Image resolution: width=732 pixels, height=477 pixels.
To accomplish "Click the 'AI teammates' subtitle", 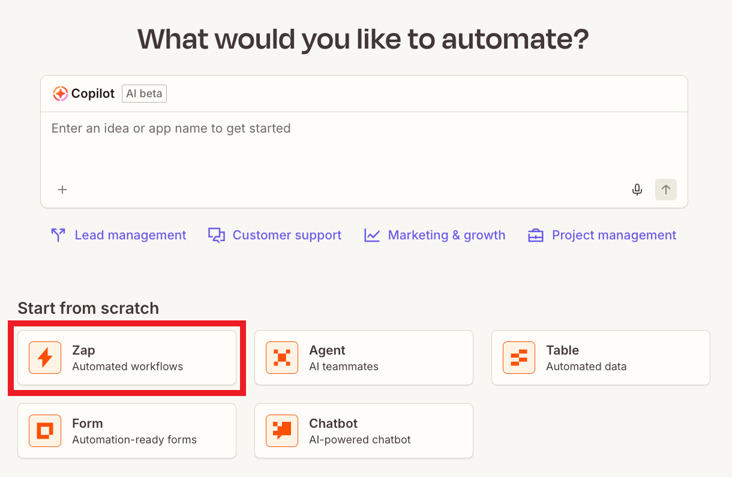I will [344, 367].
